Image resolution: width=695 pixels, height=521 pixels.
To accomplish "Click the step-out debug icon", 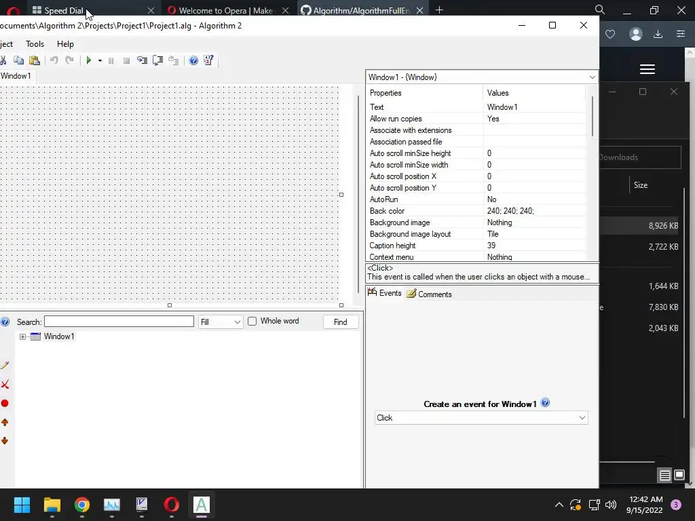I will point(173,60).
